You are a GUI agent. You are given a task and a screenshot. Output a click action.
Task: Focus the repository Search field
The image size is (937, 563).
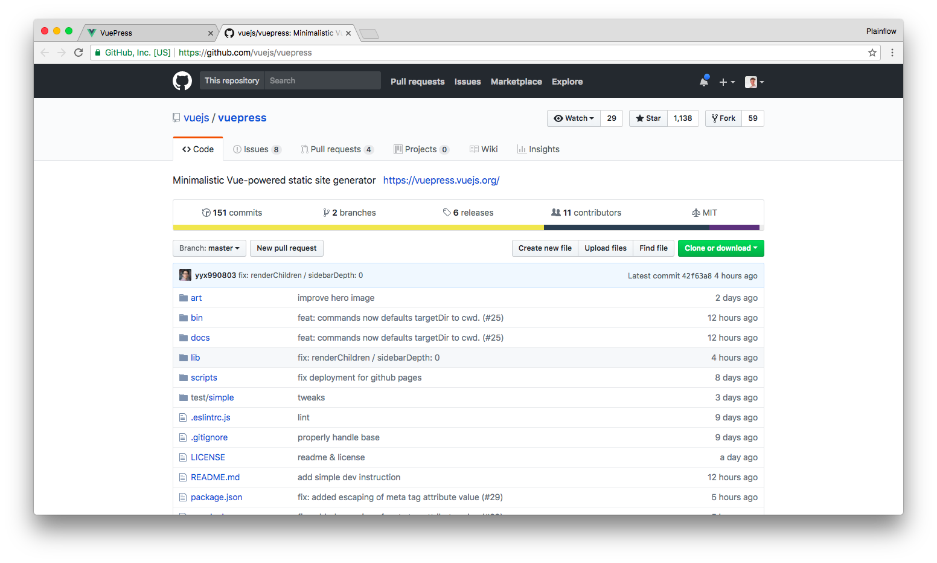point(323,80)
